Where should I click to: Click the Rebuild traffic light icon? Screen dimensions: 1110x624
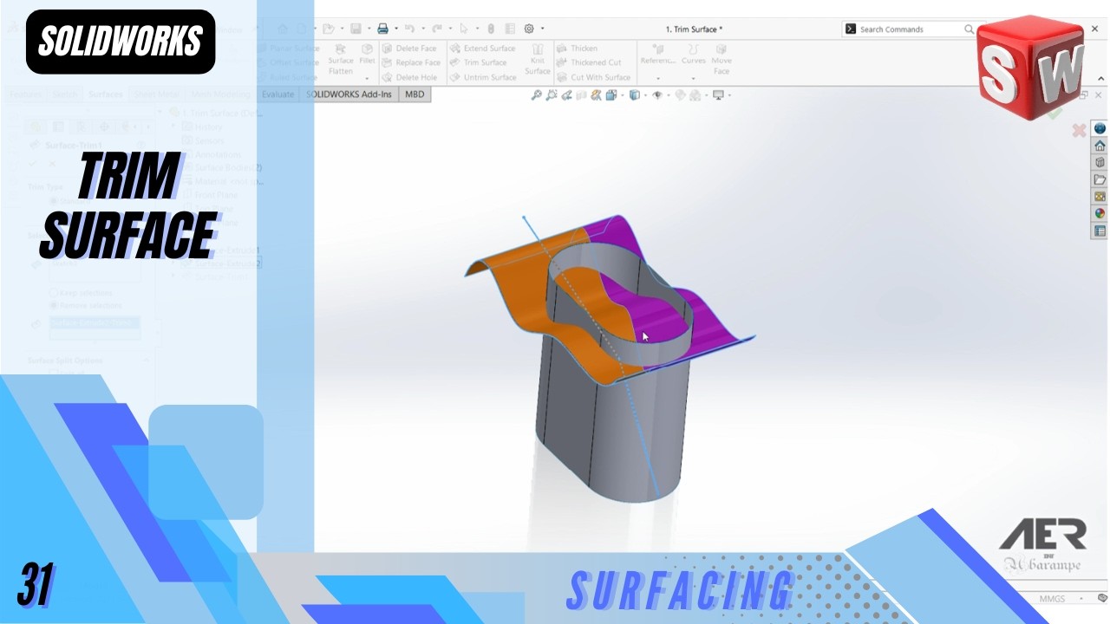click(490, 29)
